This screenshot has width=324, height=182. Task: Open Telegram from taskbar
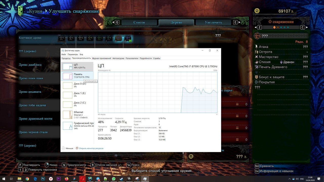click(98, 179)
